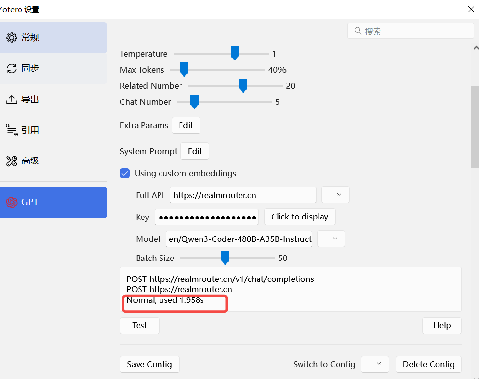Image resolution: width=479 pixels, height=379 pixels.
Task: Click the Sync arrows icon in sidebar
Action: coord(12,69)
